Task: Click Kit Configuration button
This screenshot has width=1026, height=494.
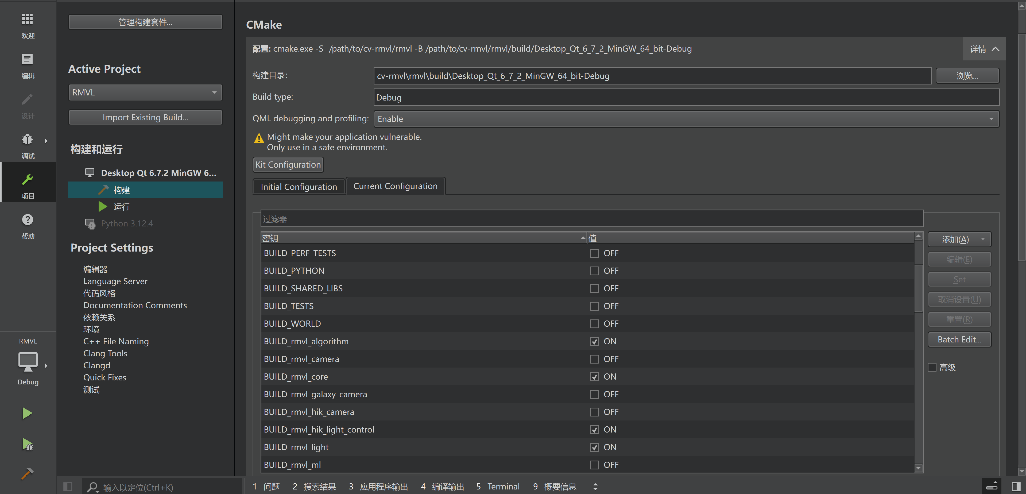Action: point(288,165)
